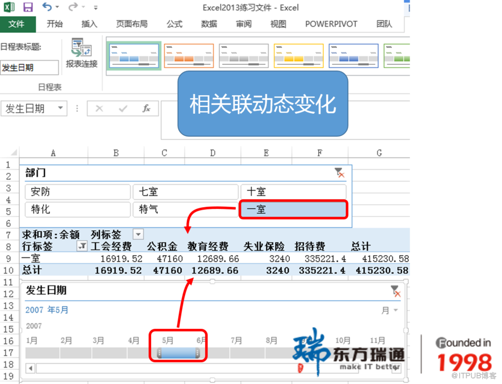Image resolution: width=502 pixels, height=384 pixels.
Task: Filter slicer by 特气
Action: coord(186,209)
